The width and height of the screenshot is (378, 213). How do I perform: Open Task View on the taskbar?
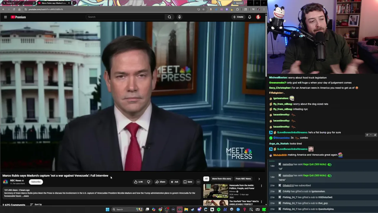pyautogui.click(x=147, y=209)
